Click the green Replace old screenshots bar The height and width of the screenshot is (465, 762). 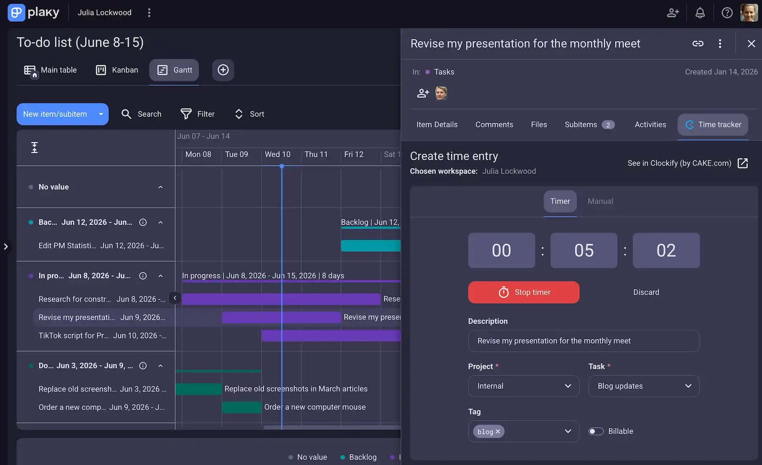(199, 389)
